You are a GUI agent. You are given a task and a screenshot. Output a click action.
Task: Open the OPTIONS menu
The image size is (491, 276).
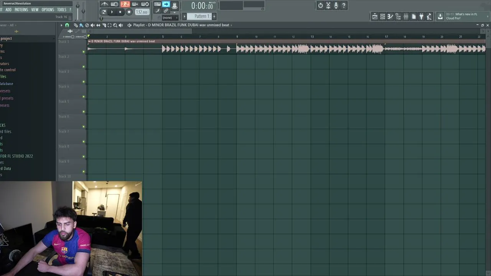pos(48,10)
